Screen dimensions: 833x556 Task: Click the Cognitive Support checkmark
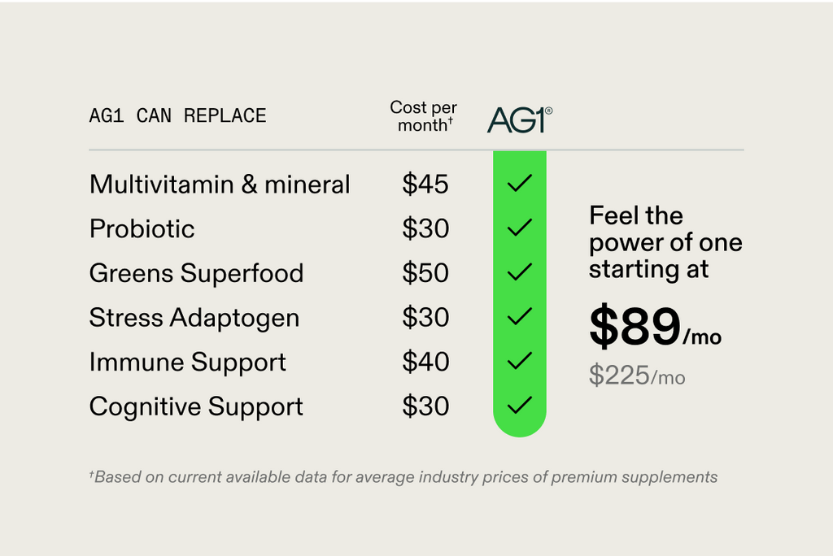click(520, 406)
